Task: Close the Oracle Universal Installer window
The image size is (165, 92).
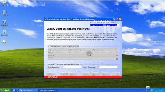Action: 120,19
